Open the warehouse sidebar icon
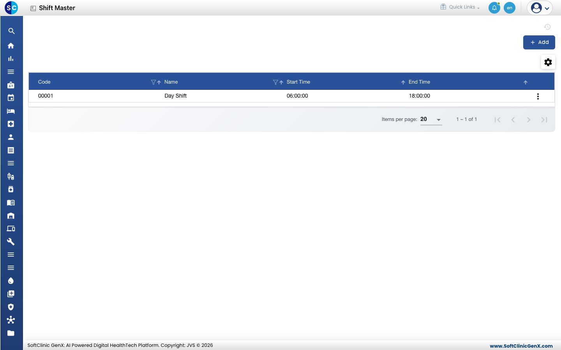 (x=11, y=216)
